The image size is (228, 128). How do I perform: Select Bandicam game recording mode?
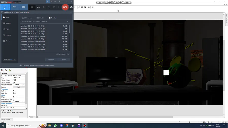pyautogui.click(x=23, y=7)
